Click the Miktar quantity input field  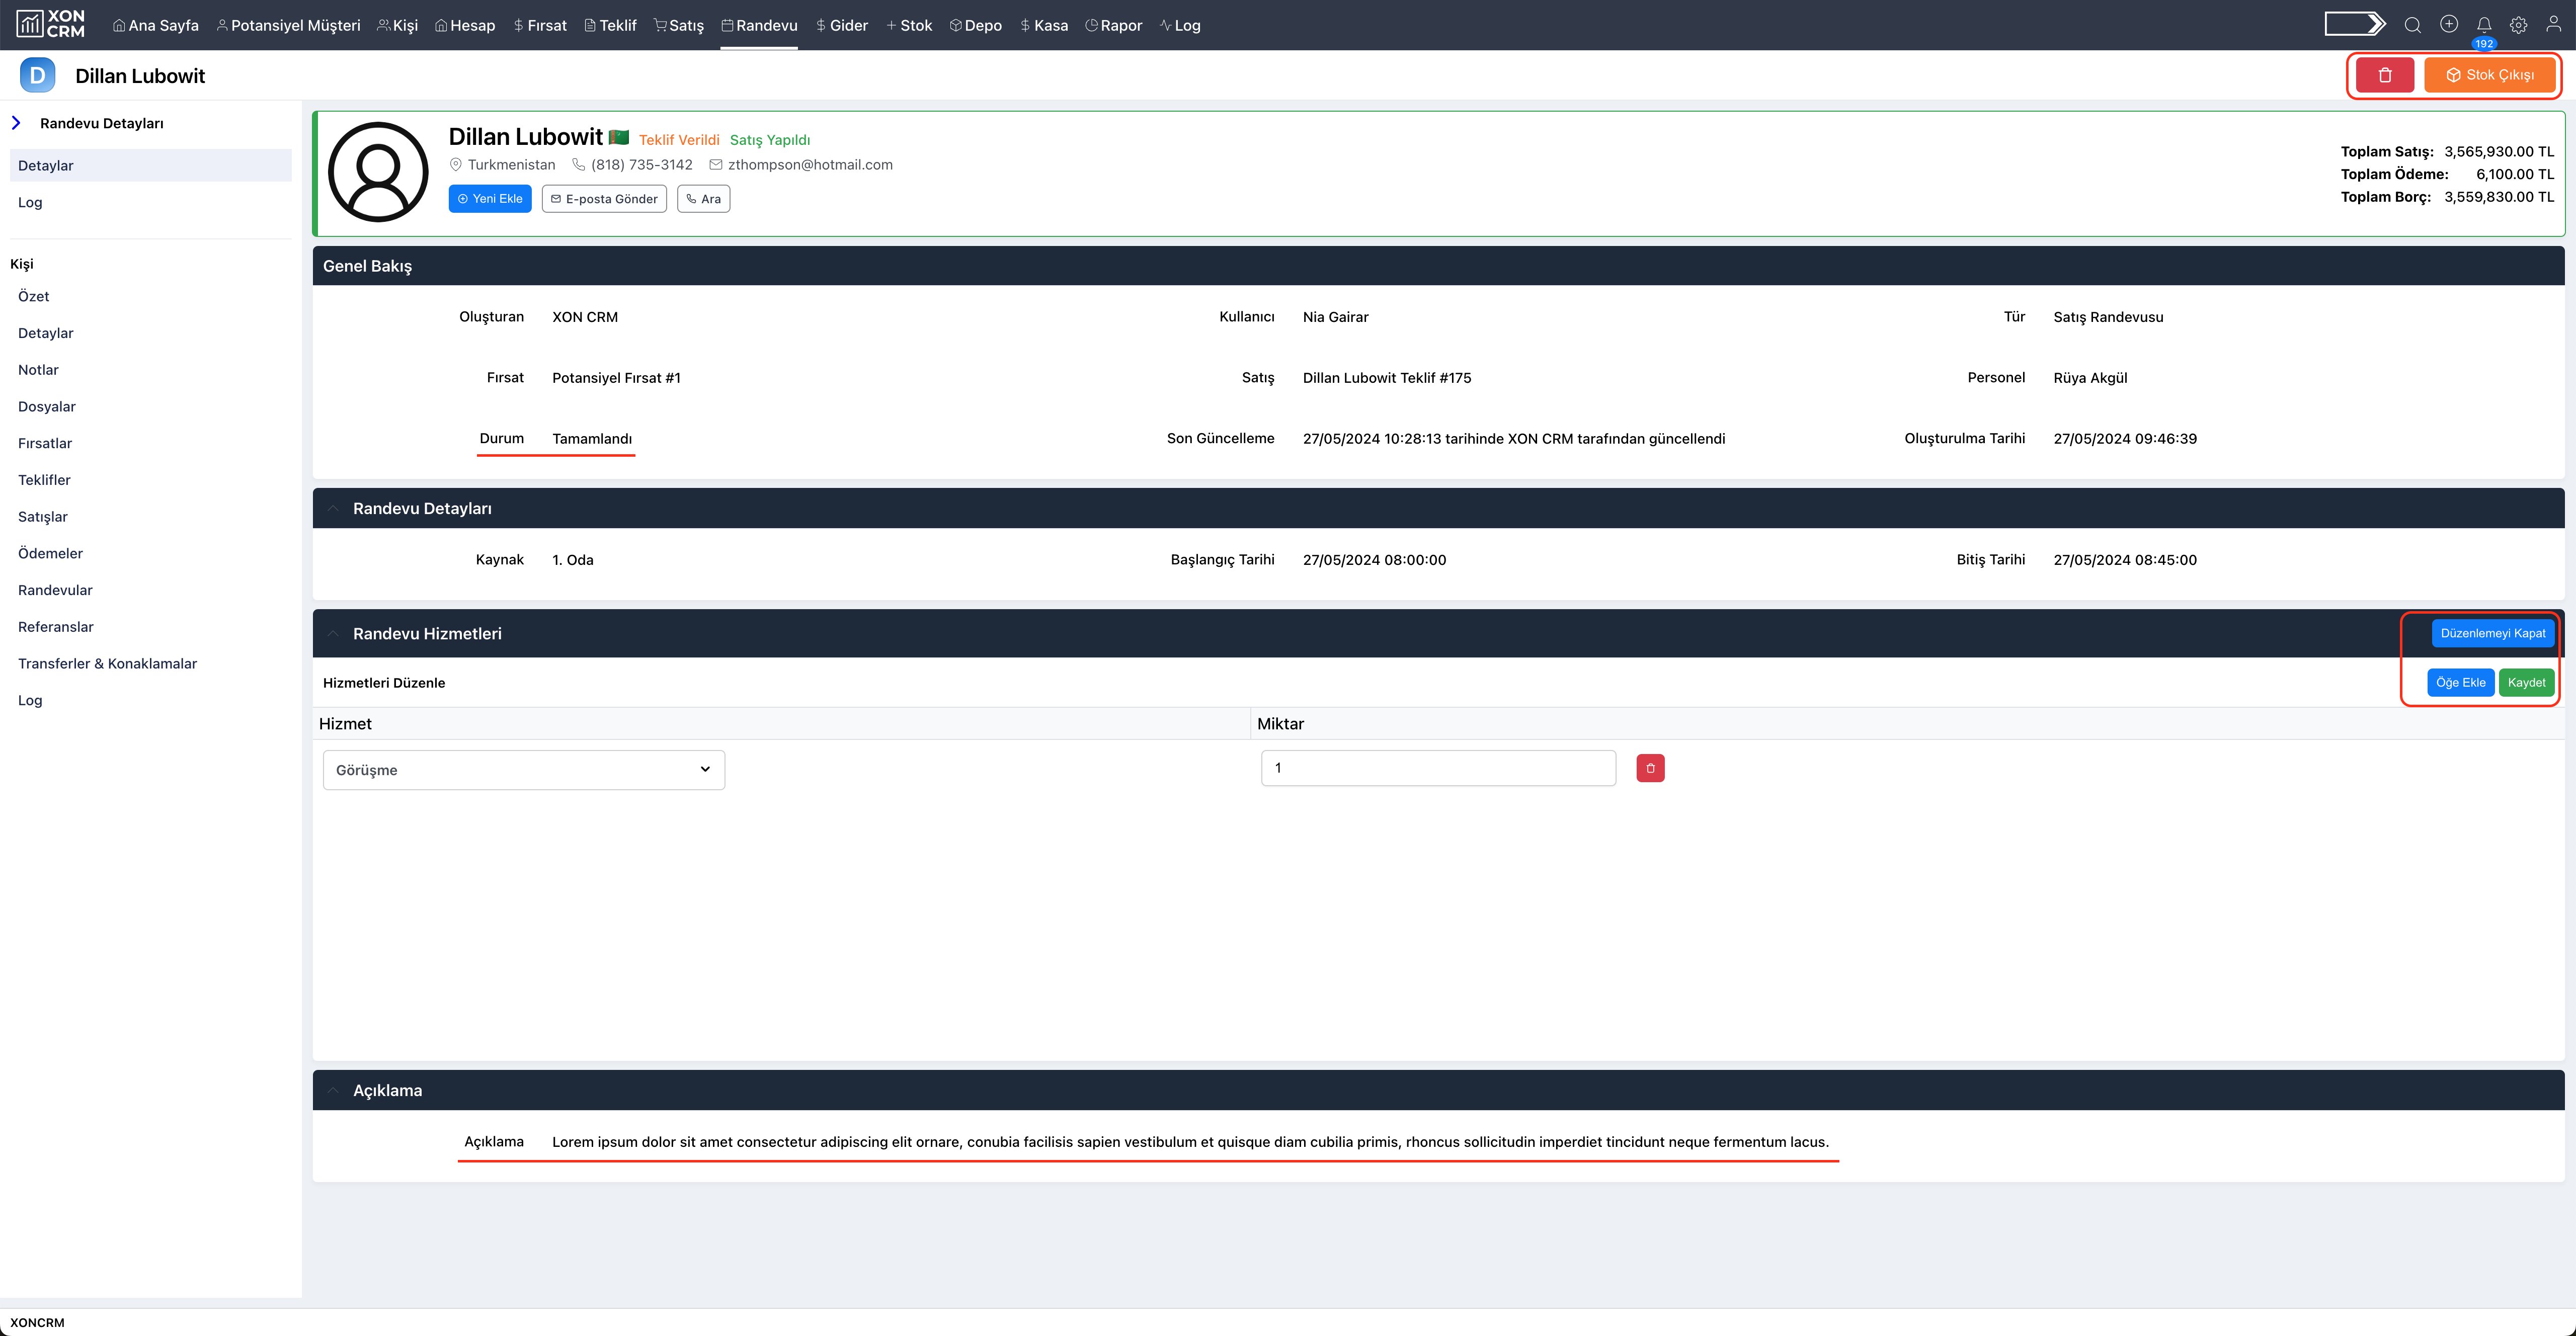pos(1437,768)
